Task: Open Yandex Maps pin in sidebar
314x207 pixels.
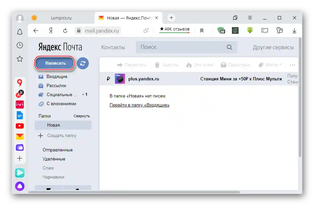Action: [x=19, y=82]
